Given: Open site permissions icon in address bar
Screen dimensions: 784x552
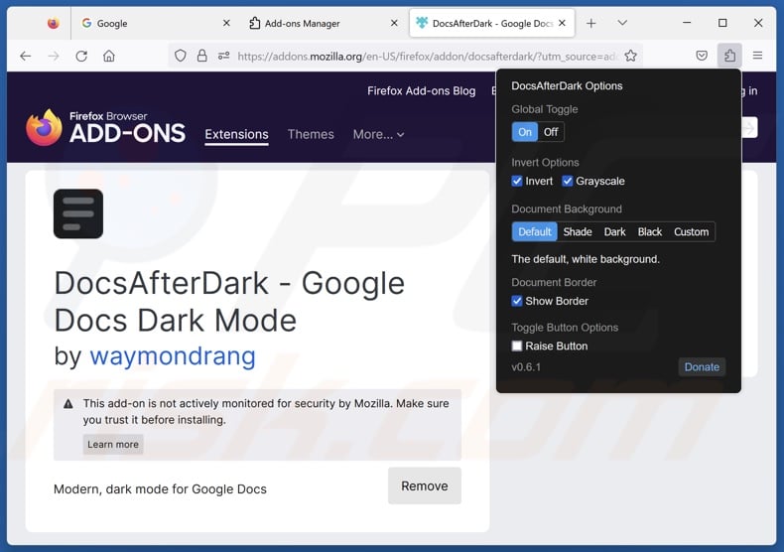Looking at the screenshot, I should (x=223, y=56).
